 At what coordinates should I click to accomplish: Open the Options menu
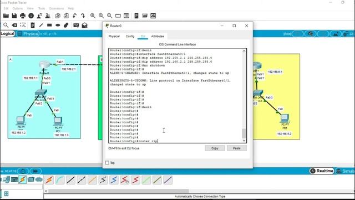point(18,8)
